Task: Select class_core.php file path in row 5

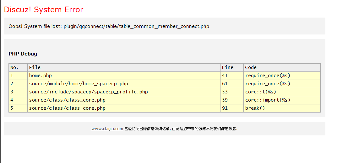Action: click(x=67, y=108)
